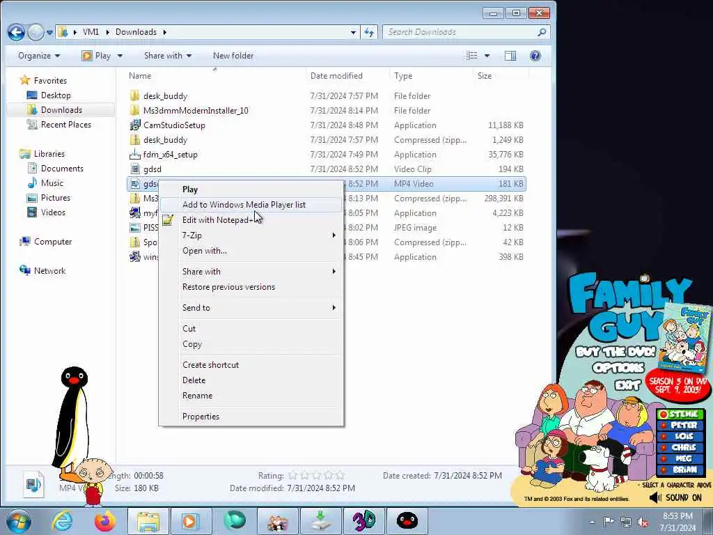Open Windows Explorer taskbar icon

pyautogui.click(x=148, y=521)
